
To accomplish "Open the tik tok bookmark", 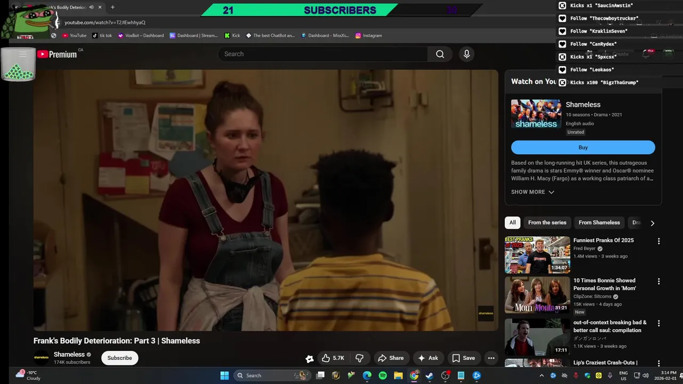I will (x=102, y=35).
